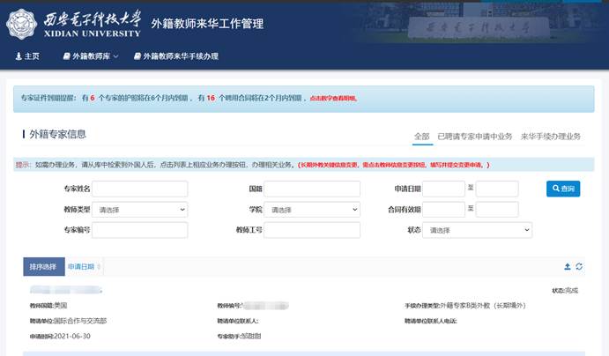Click the Xidian University logo emblem
Screen dimensions: 609x356
(24, 24)
